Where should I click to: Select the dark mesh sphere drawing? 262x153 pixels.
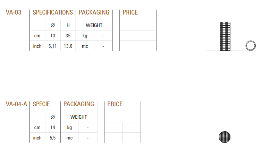click(225, 137)
